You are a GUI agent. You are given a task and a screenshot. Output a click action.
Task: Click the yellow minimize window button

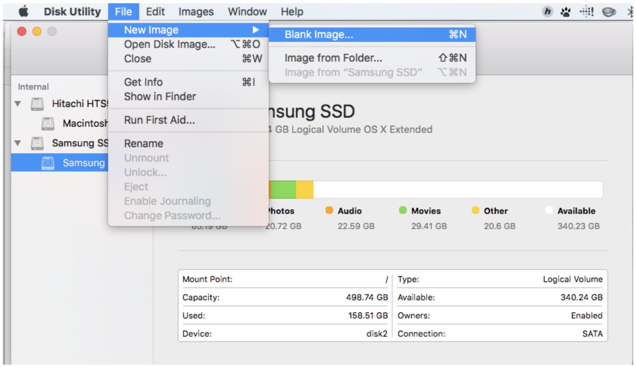click(x=37, y=32)
